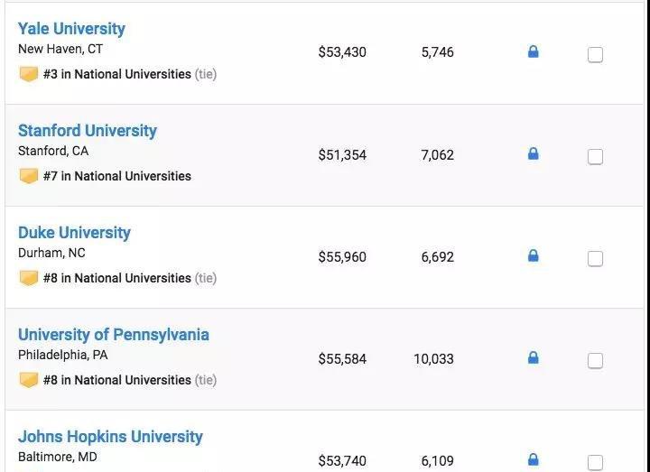Go to the Duke University page
The width and height of the screenshot is (650, 472).
[74, 233]
